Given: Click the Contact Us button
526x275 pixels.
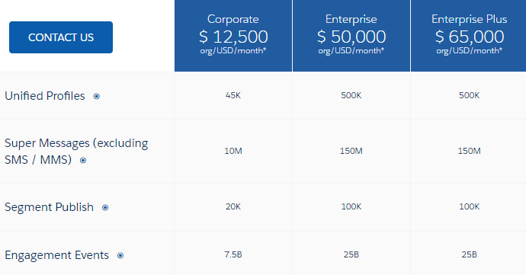Looking at the screenshot, I should 61,37.
